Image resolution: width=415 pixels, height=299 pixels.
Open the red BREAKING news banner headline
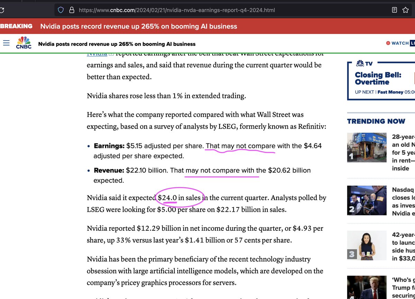point(139,26)
